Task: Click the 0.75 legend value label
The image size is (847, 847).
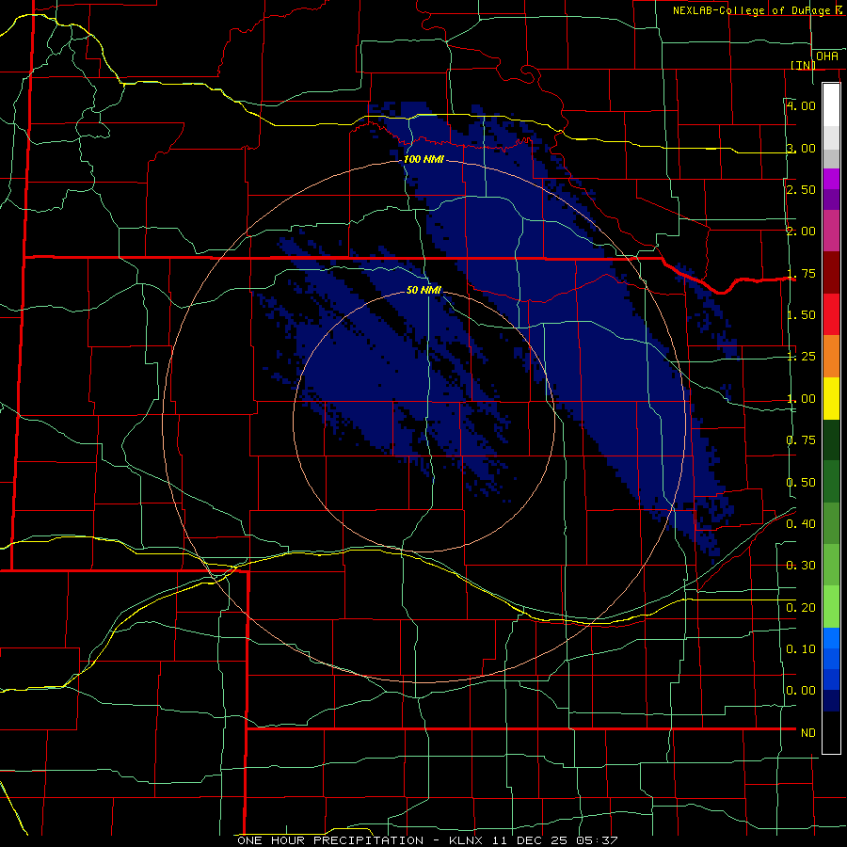Action: (x=801, y=440)
